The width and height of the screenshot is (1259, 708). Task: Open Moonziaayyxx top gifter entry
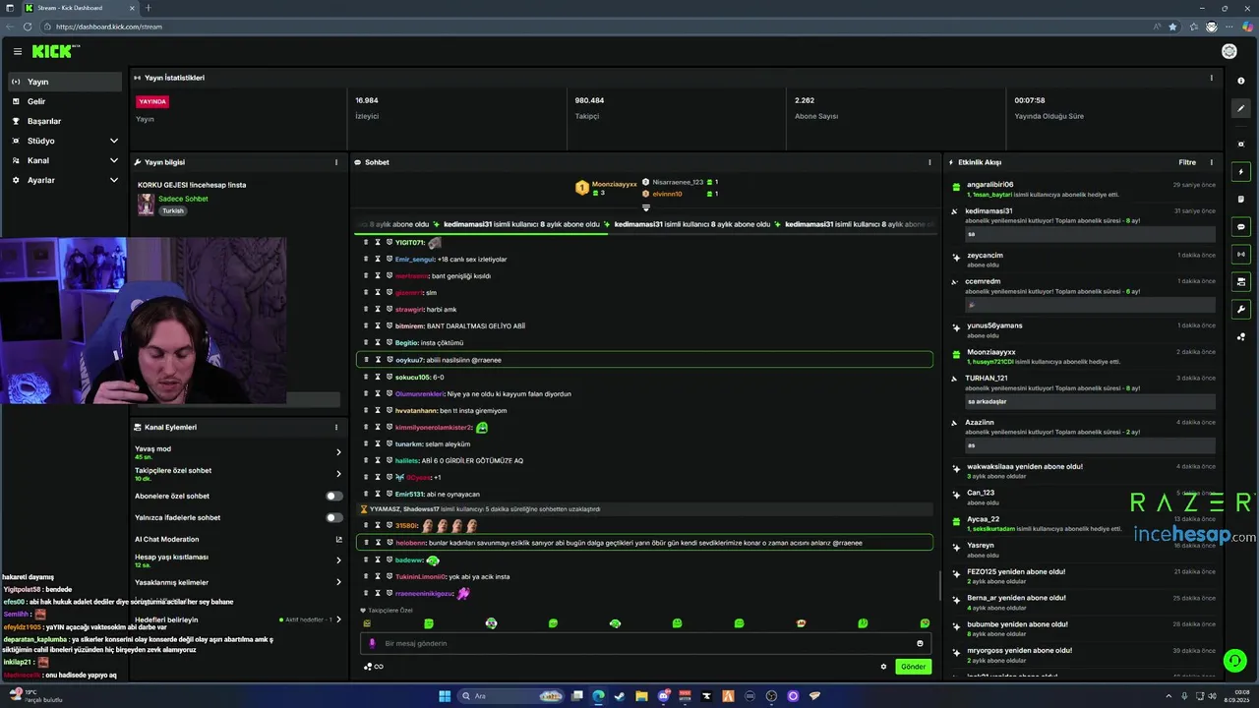coord(607,187)
